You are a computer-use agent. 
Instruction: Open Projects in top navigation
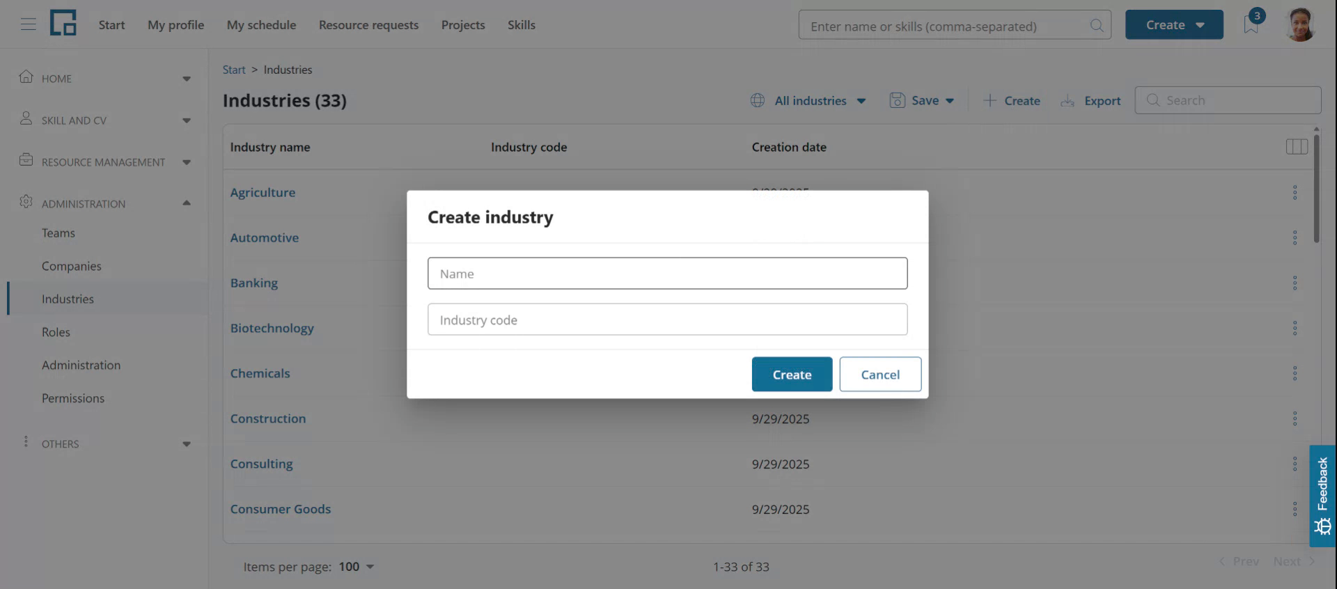(x=463, y=24)
